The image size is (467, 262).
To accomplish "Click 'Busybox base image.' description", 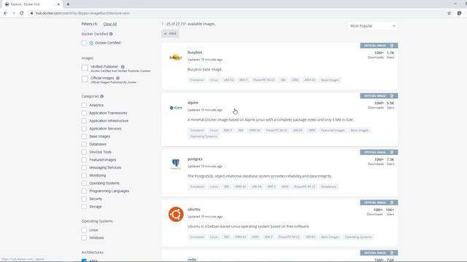I will (x=205, y=69).
